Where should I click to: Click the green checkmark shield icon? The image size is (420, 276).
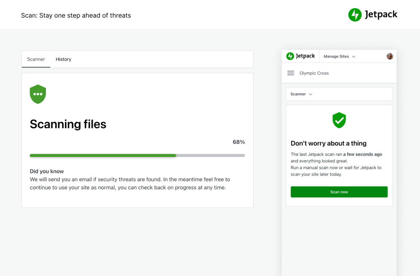coord(339,120)
